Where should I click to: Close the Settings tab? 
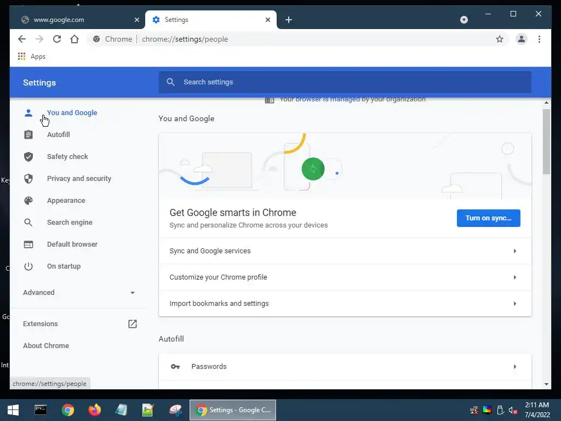pos(267,20)
